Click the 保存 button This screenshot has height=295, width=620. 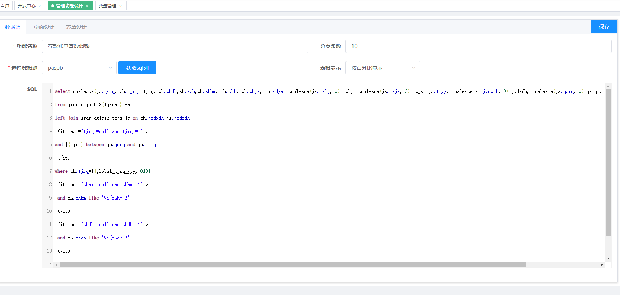(604, 27)
